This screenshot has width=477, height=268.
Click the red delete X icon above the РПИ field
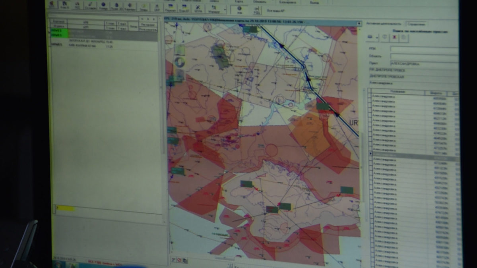pos(395,37)
